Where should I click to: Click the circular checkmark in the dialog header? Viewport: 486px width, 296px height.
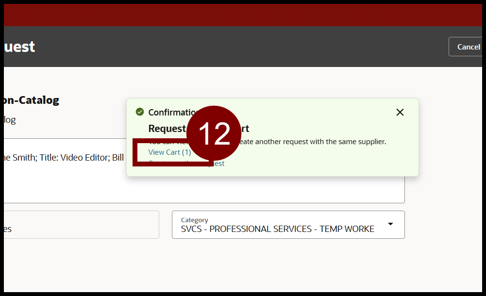point(140,112)
